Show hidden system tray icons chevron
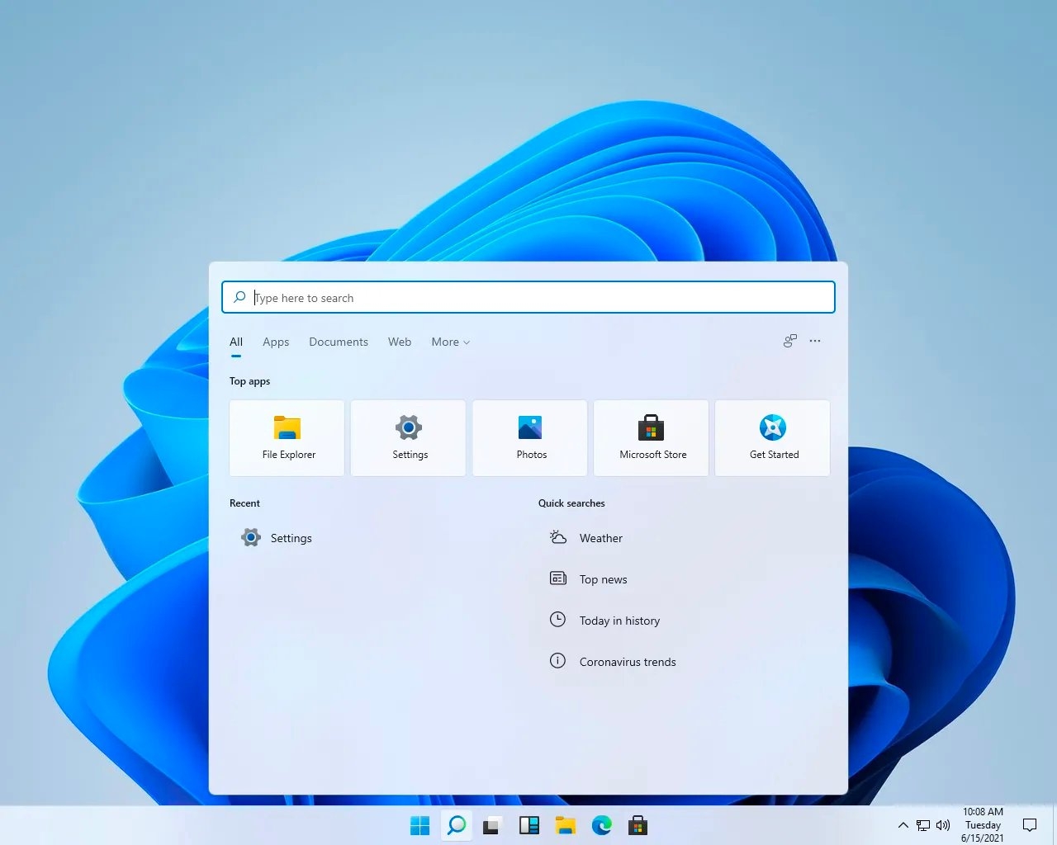 click(x=903, y=825)
